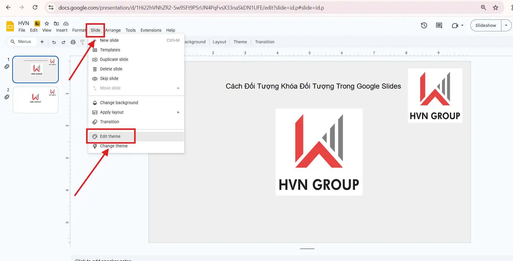The width and height of the screenshot is (513, 261).
Task: Expand the Move slide submenu
Action: [x=178, y=88]
